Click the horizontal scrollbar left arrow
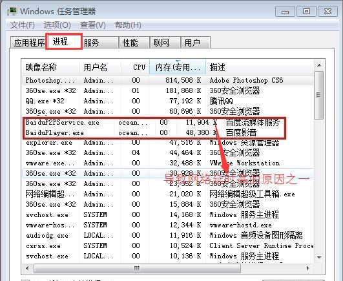343x281 pixels. 27,268
